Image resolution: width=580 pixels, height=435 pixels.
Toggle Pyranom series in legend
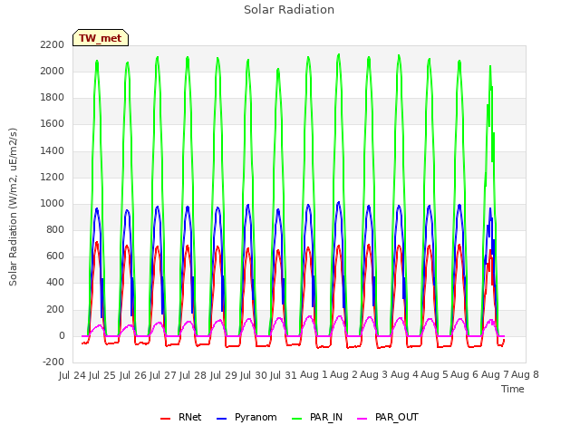(x=246, y=417)
